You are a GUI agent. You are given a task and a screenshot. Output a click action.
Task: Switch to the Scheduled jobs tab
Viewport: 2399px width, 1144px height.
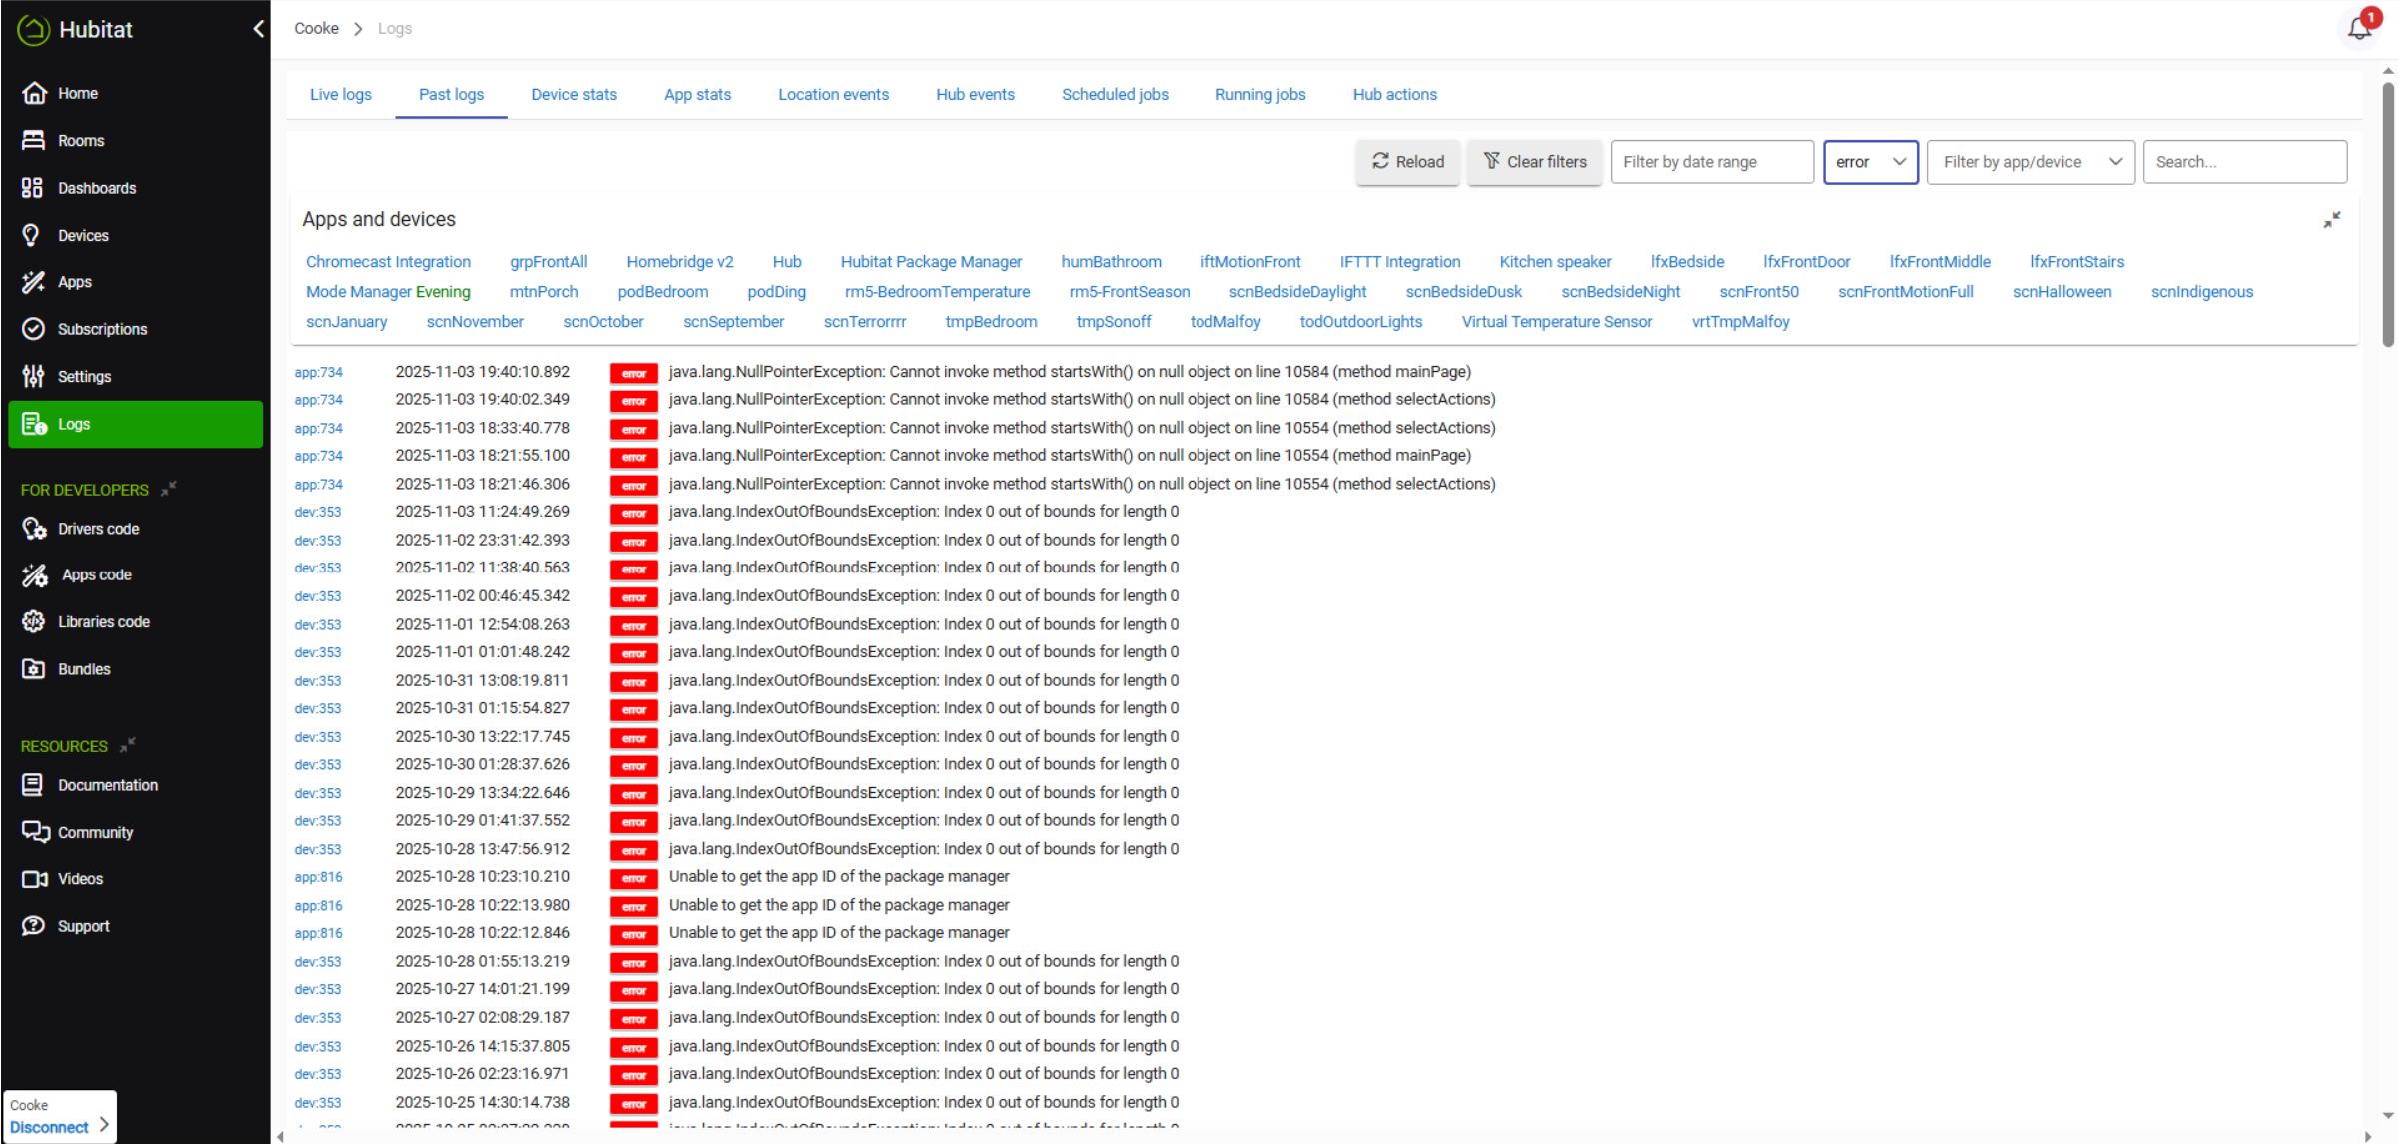coord(1115,94)
